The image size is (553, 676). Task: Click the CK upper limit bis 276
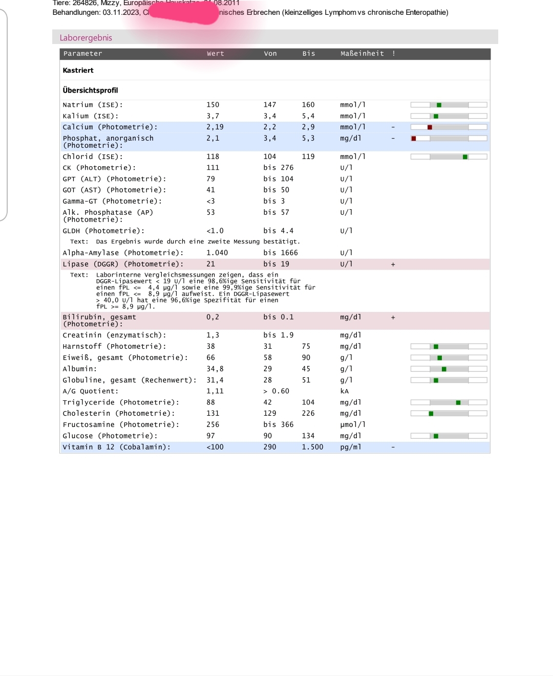point(279,168)
